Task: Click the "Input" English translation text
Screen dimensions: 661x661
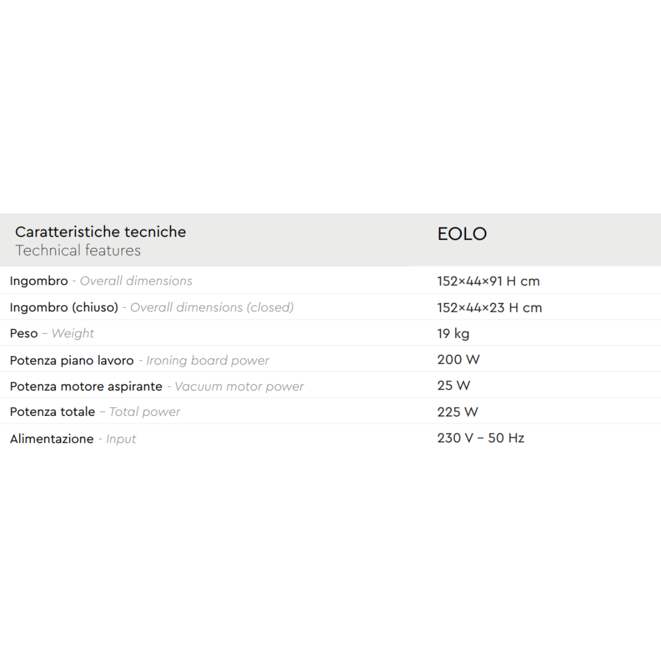Action: coord(121,439)
